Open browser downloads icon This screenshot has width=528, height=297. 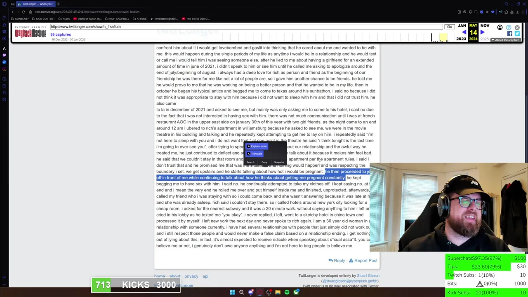click(517, 12)
